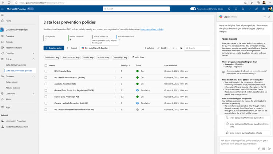
Task: Expand the Classifiers section chevron
Action: pyautogui.click(x=33, y=53)
